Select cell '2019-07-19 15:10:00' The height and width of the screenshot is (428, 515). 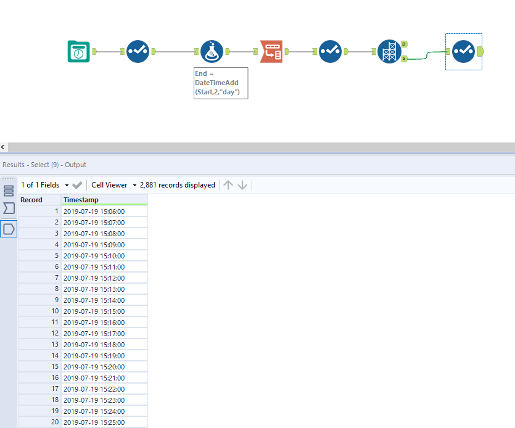[104, 256]
